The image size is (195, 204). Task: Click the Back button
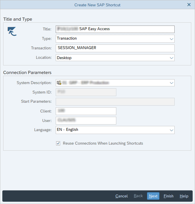138,196
